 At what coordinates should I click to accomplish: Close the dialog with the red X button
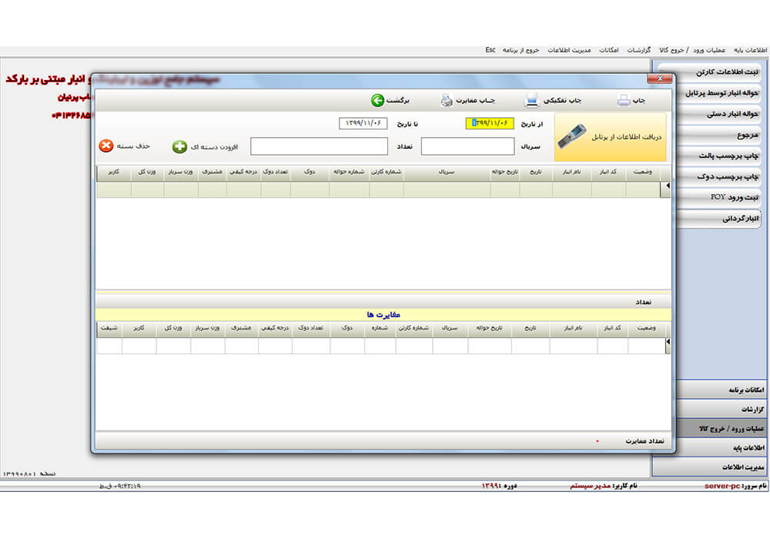click(660, 79)
